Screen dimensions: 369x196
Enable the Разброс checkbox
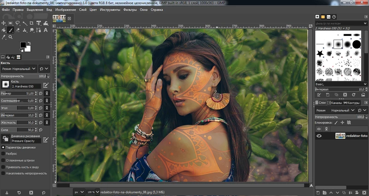(3, 154)
